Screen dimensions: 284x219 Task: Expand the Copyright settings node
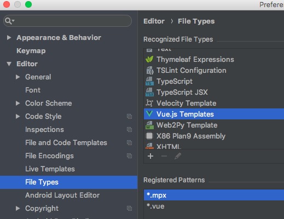pos(18,209)
